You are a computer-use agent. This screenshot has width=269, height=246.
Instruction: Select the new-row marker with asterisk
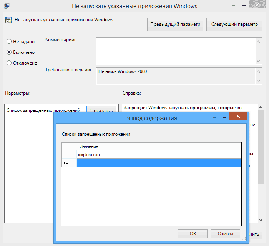tap(69, 163)
